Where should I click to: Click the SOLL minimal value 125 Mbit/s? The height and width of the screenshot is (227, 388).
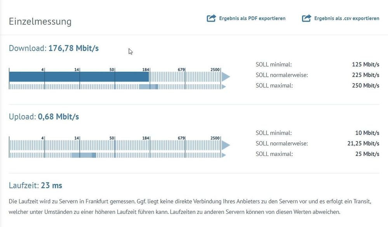pyautogui.click(x=365, y=64)
